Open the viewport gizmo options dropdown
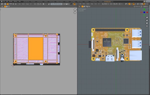This screenshot has height=95, width=150. coord(131,4)
